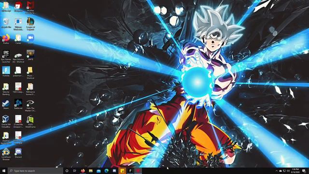Viewport: 309px width, 174px height.
Task: Open the Velocity Banking folder
Action: click(6, 89)
